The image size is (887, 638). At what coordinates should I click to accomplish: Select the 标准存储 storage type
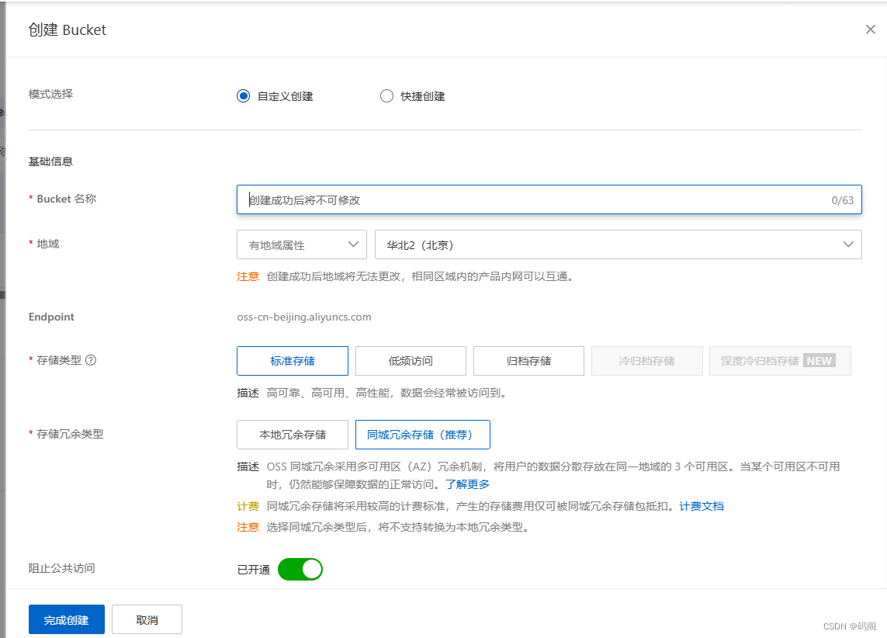click(x=293, y=360)
